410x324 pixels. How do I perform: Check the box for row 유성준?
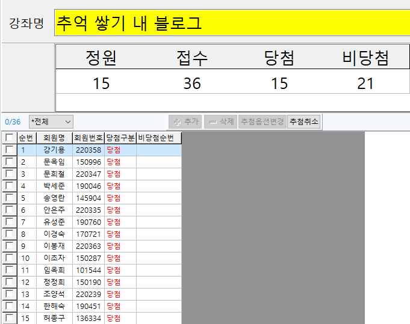(x=10, y=222)
